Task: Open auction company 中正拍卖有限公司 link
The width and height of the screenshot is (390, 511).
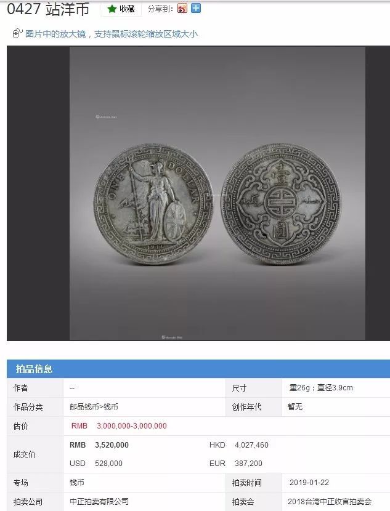Action: coord(99,501)
